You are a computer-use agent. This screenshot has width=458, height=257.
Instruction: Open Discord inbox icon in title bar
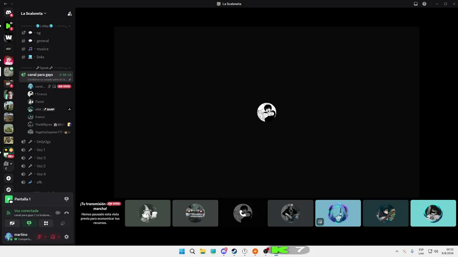[416, 4]
